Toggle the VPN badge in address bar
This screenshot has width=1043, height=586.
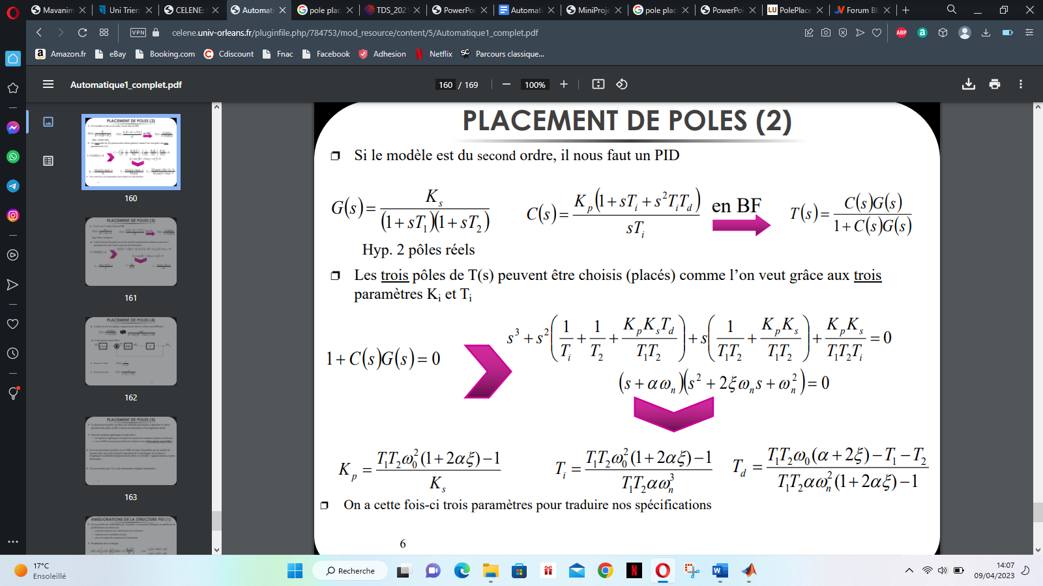coord(138,33)
